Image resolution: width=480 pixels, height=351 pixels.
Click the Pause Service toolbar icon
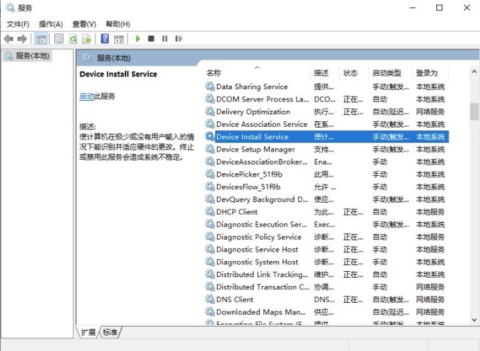[x=164, y=39]
